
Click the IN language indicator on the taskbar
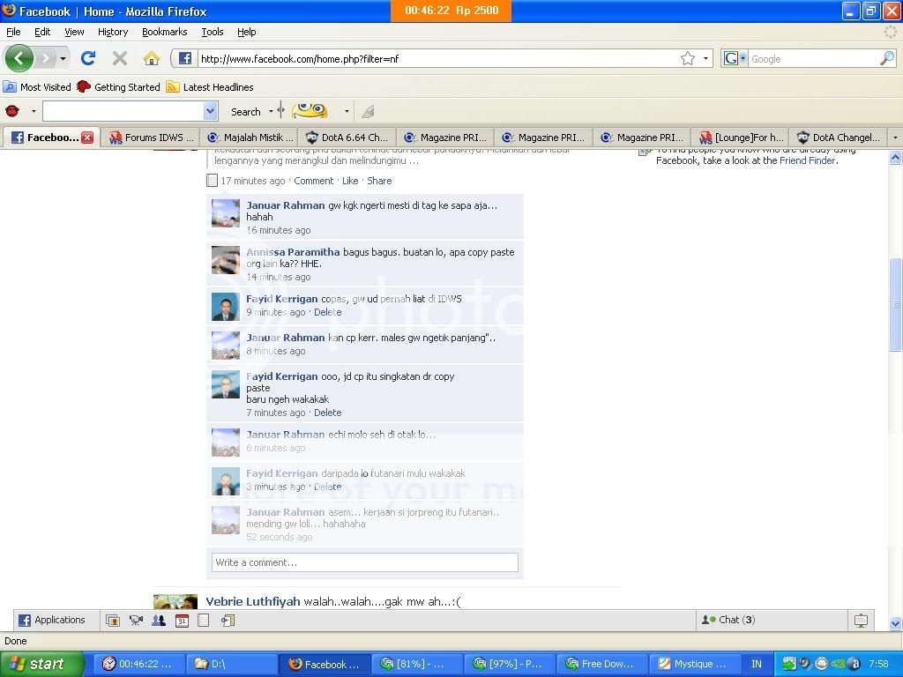pyautogui.click(x=757, y=664)
